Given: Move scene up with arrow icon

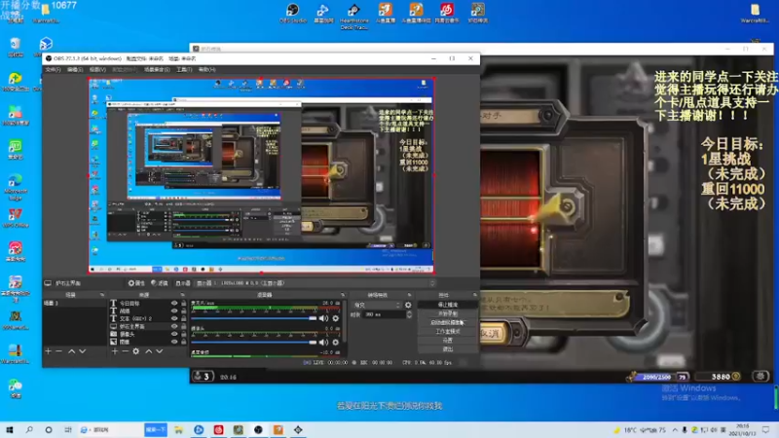Looking at the screenshot, I should click(x=71, y=351).
